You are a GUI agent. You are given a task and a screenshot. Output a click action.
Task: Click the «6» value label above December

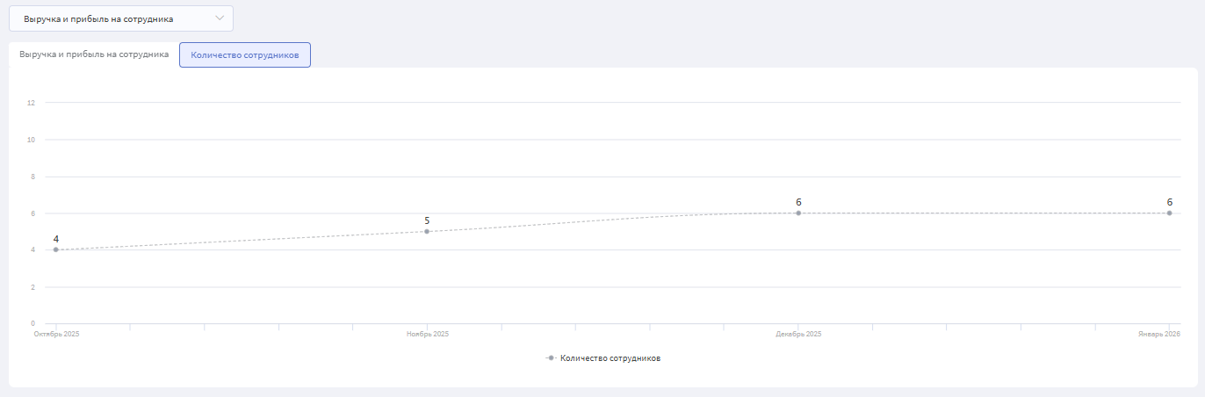pos(798,202)
